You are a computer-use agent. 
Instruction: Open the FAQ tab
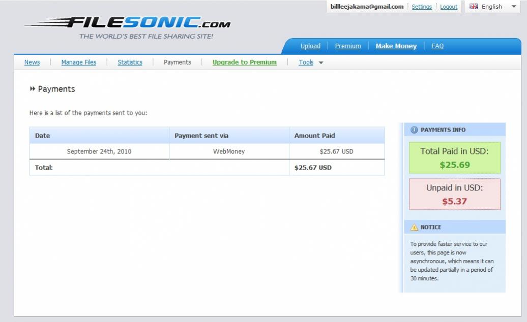[x=437, y=46]
